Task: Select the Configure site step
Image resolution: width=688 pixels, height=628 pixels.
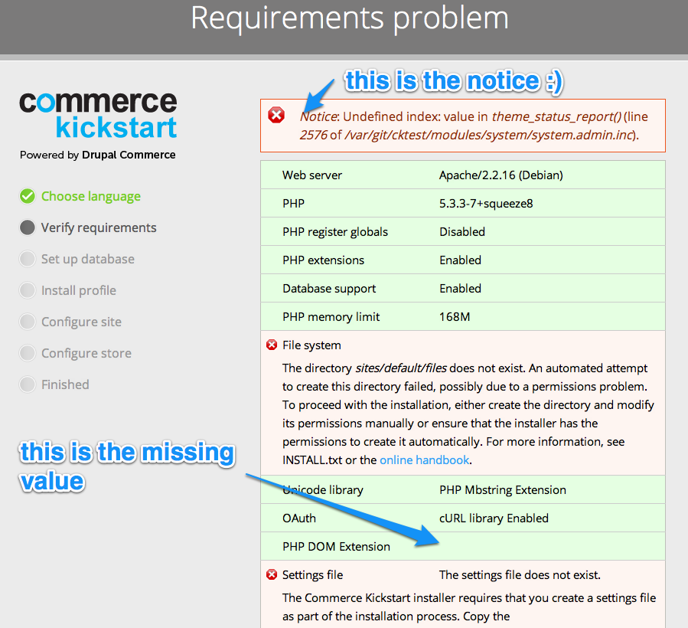Action: [x=81, y=322]
